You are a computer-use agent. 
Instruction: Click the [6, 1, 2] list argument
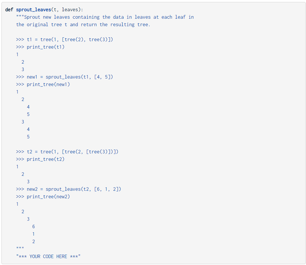coord(107,189)
